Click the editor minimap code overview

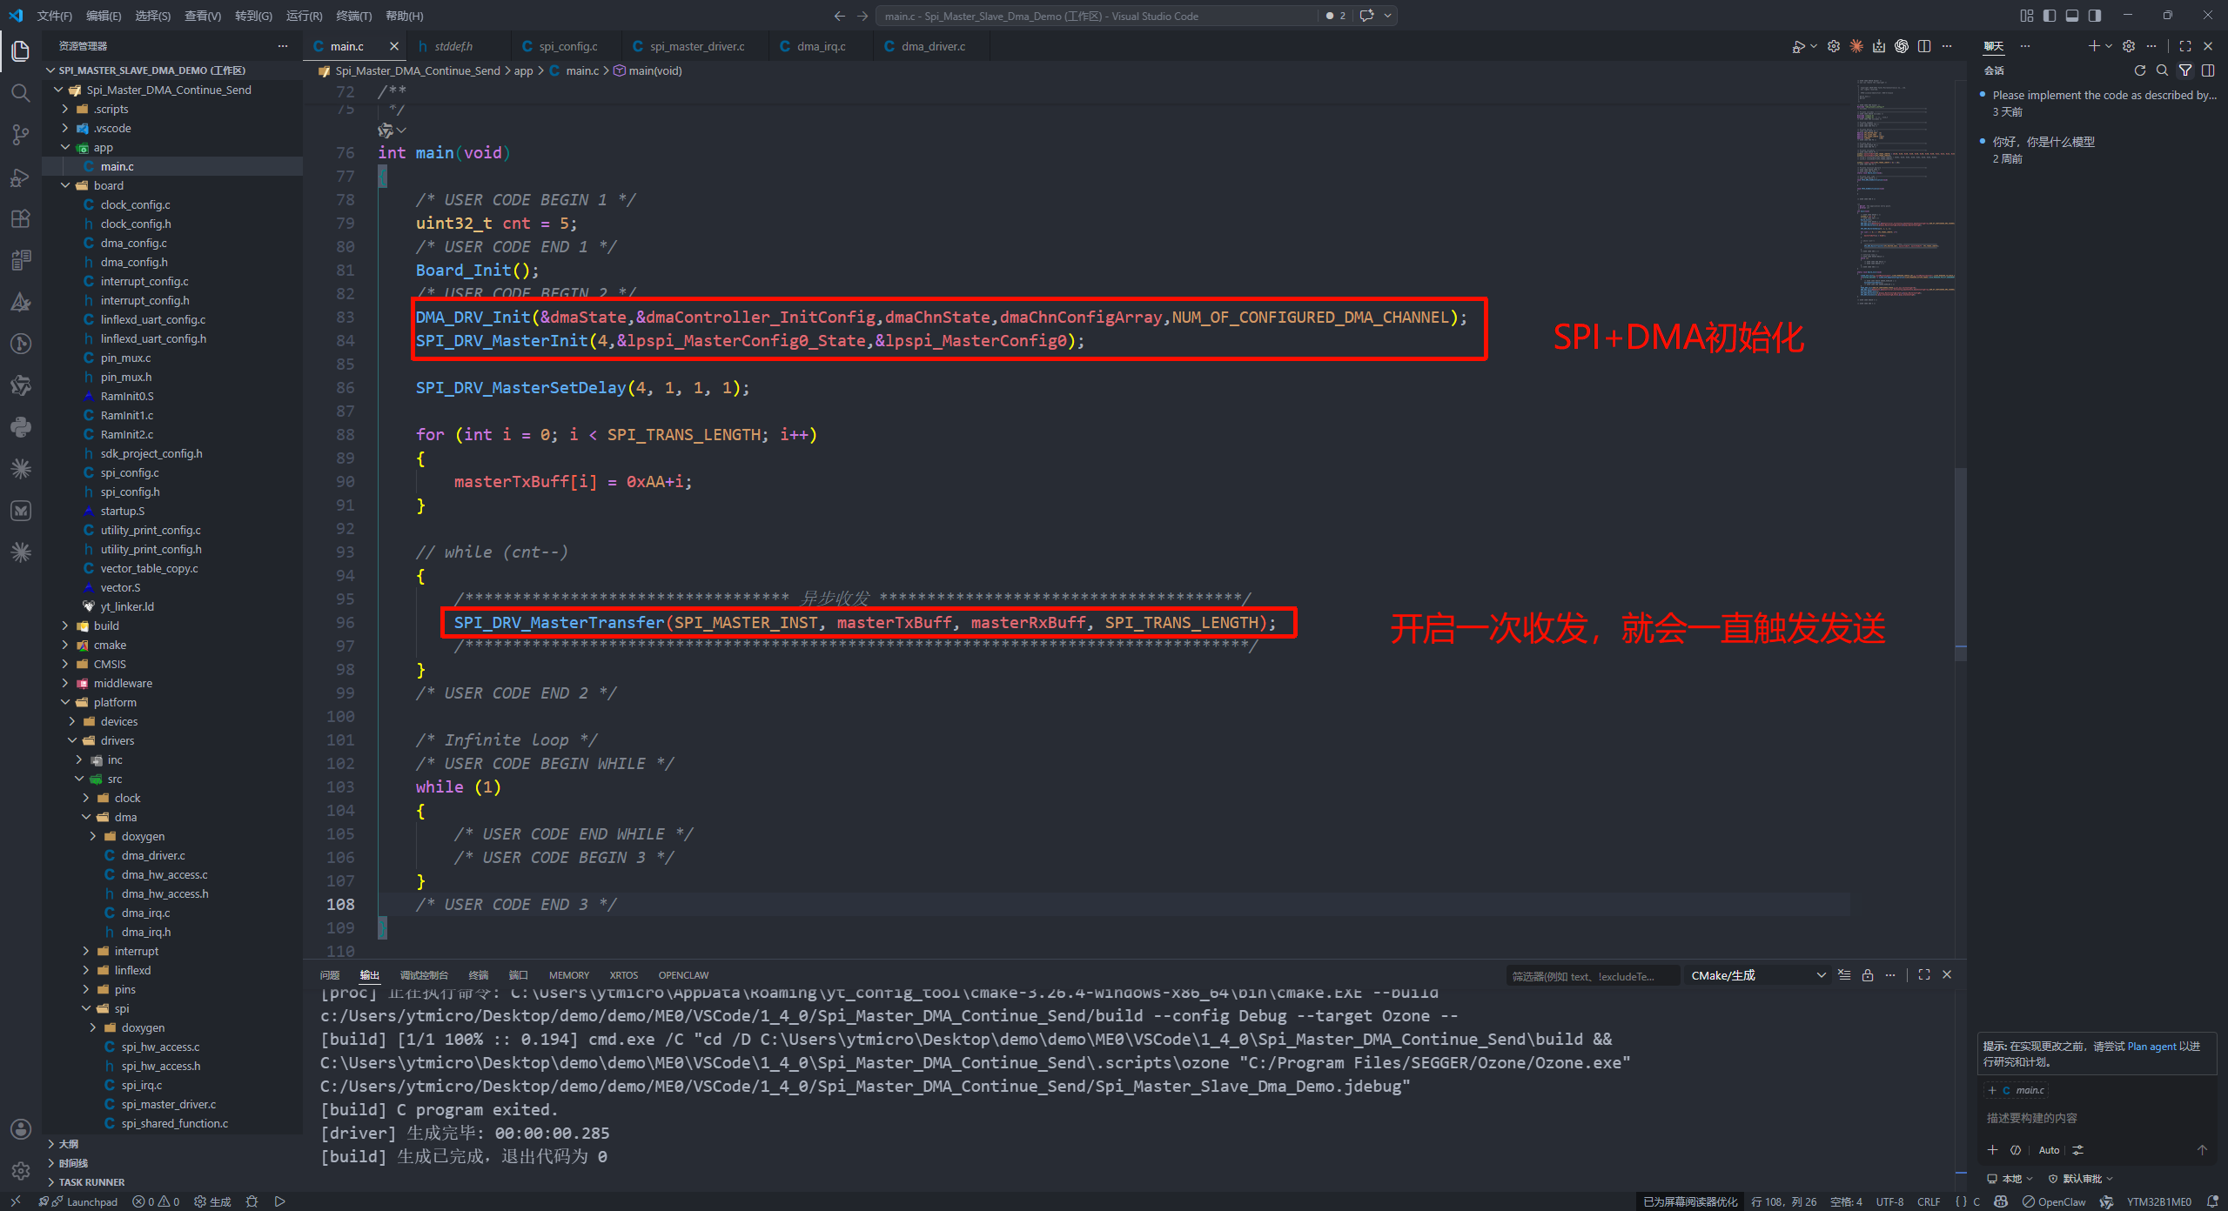point(1904,191)
